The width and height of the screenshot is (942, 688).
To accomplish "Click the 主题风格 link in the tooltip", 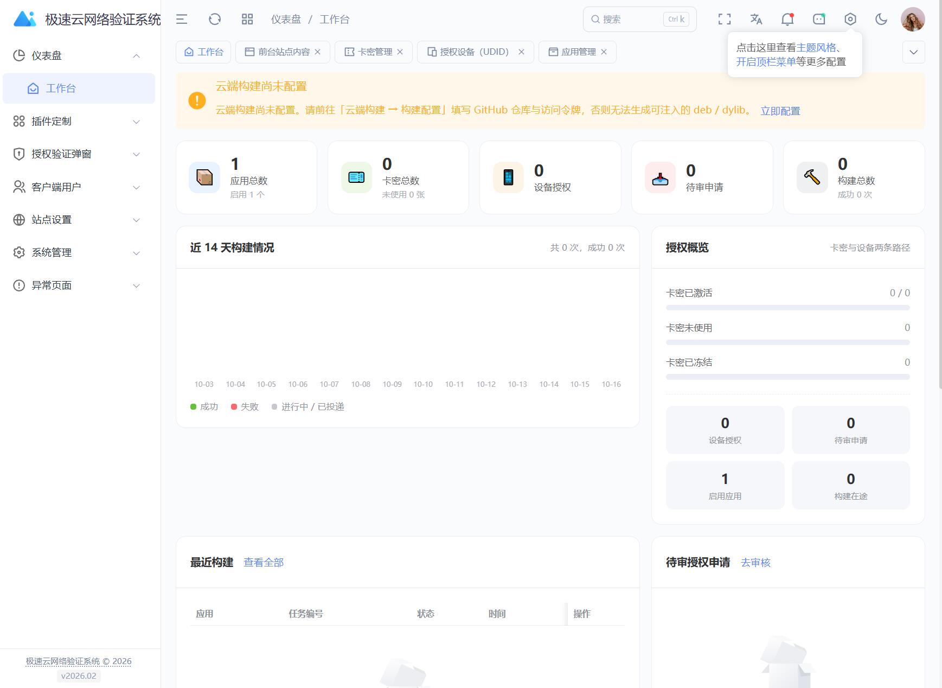I will point(816,48).
